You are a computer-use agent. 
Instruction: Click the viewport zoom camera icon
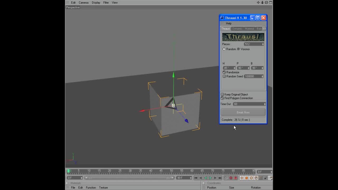tap(262, 2)
